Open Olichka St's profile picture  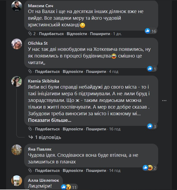pos(17,44)
